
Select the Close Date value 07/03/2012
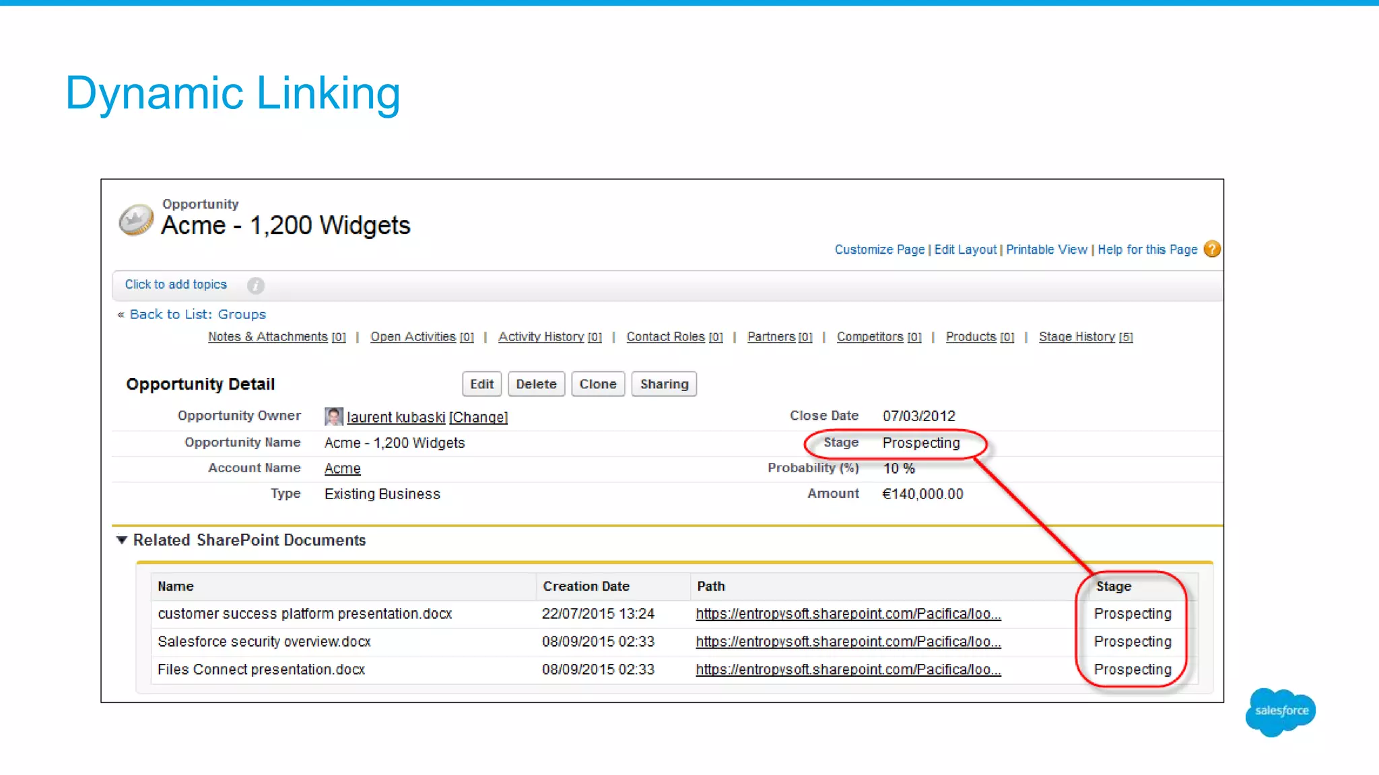coord(919,416)
